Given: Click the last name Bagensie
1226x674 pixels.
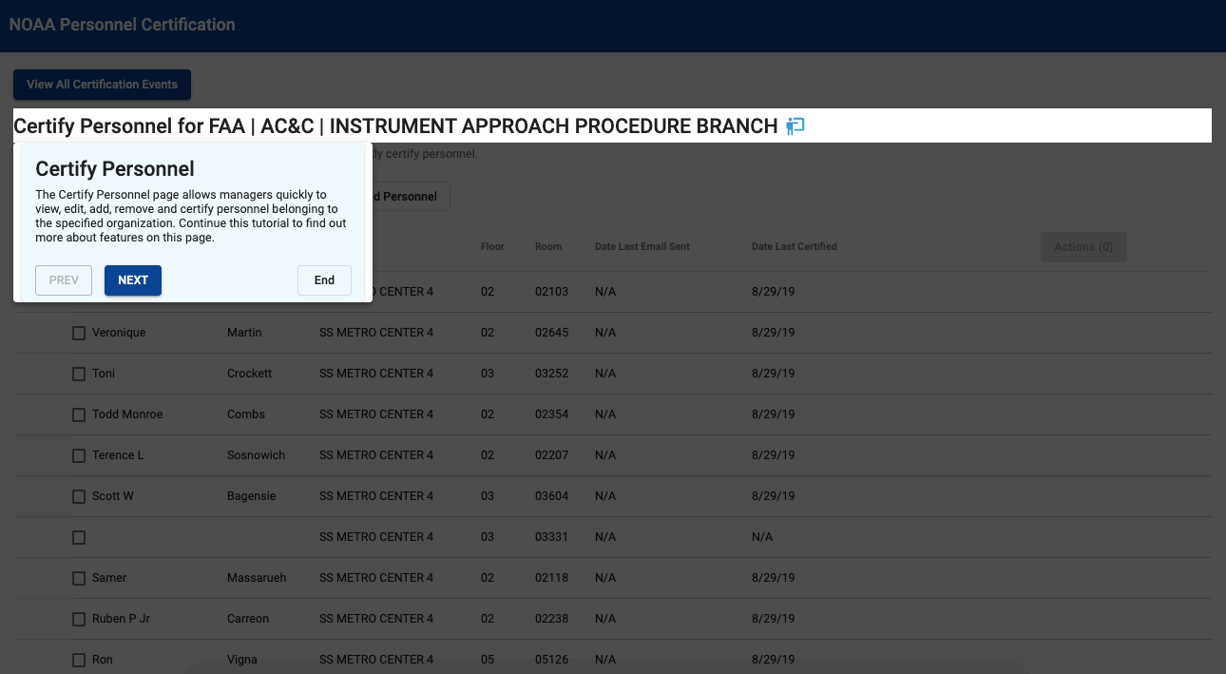Looking at the screenshot, I should coord(252,496).
